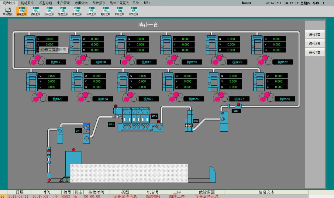Click the QT13 equipment tag
The width and height of the screenshot is (334, 198).
(x=236, y=111)
